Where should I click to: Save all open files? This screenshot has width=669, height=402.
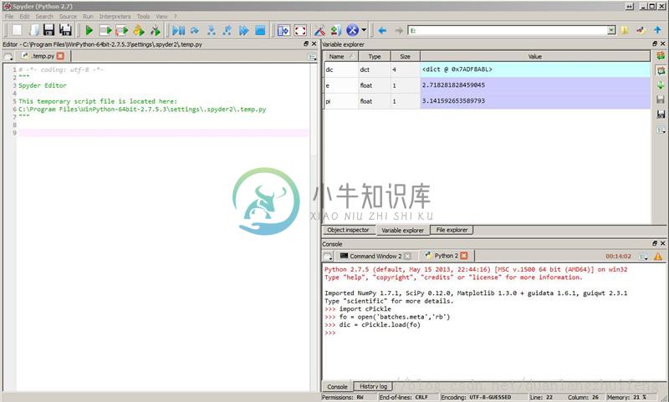[65, 30]
